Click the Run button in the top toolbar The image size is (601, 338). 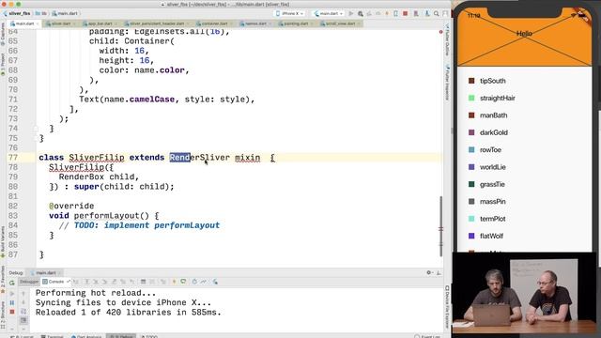click(x=350, y=13)
